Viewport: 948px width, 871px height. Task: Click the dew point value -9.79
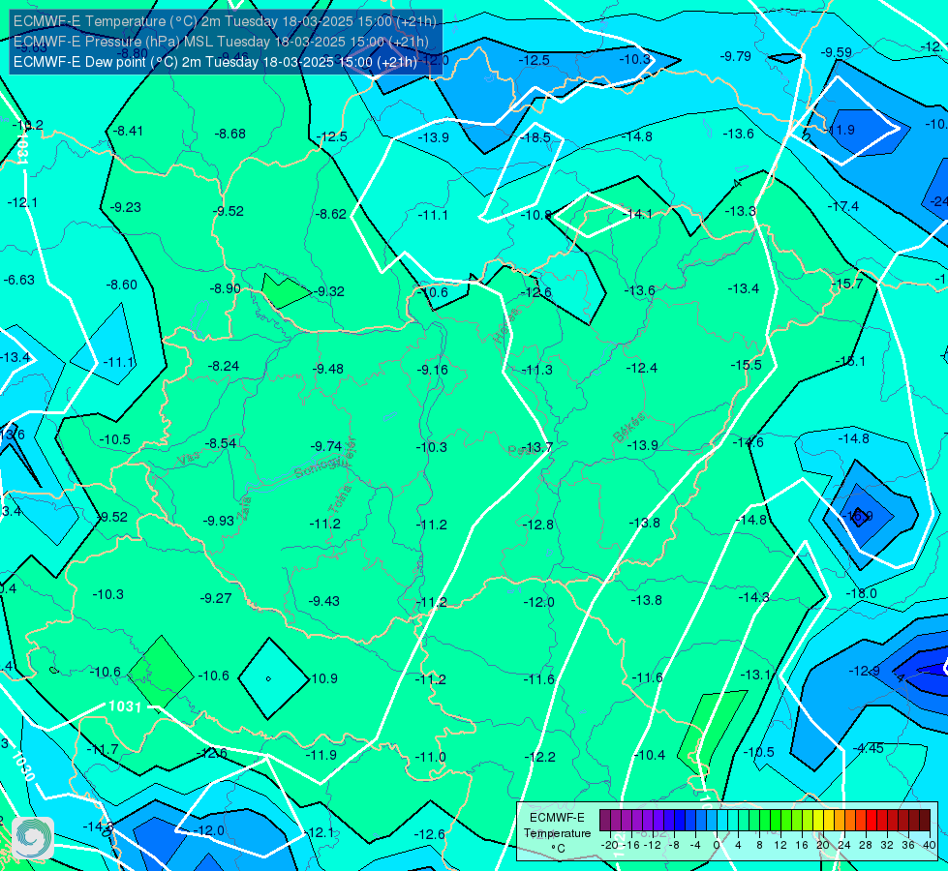pyautogui.click(x=735, y=56)
